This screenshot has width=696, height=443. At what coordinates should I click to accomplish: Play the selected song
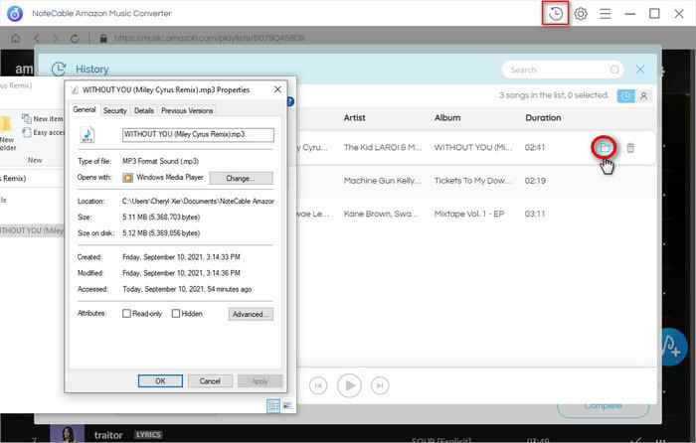[x=349, y=385]
